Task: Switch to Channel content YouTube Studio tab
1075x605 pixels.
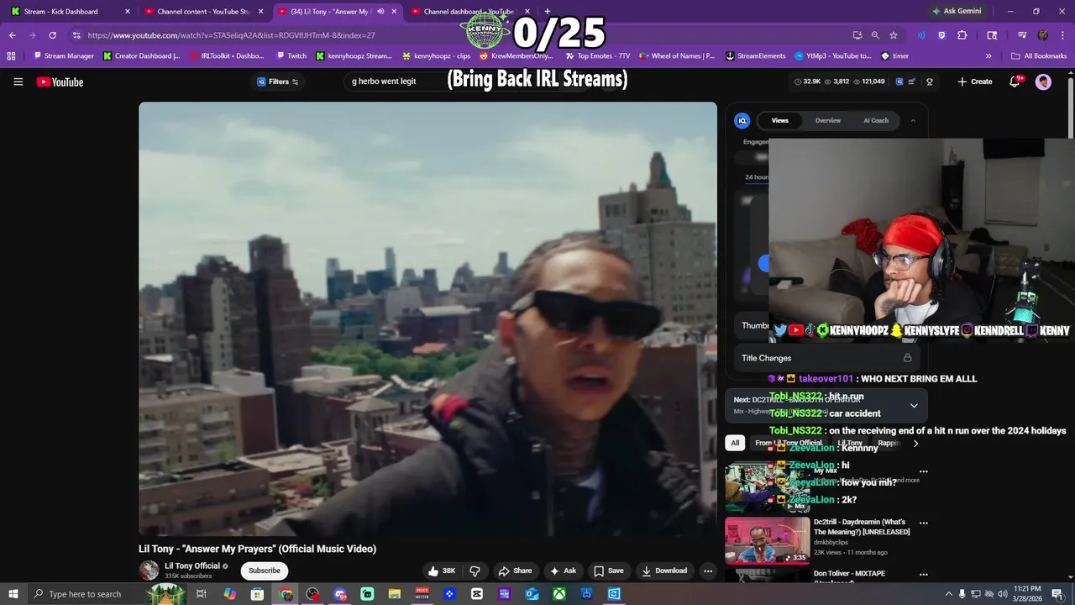Action: tap(205, 12)
